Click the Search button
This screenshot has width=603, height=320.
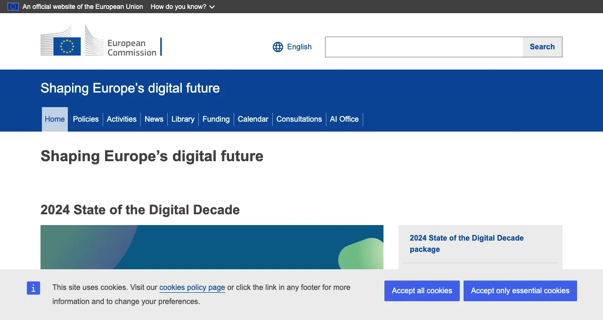click(x=542, y=47)
